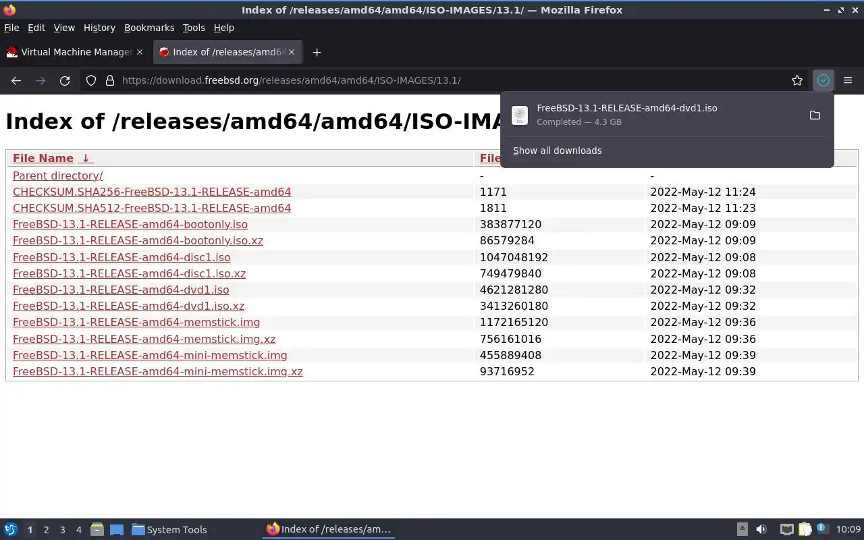This screenshot has width=864, height=540.
Task: Download the dvd1.iso.xz file
Action: (x=128, y=306)
